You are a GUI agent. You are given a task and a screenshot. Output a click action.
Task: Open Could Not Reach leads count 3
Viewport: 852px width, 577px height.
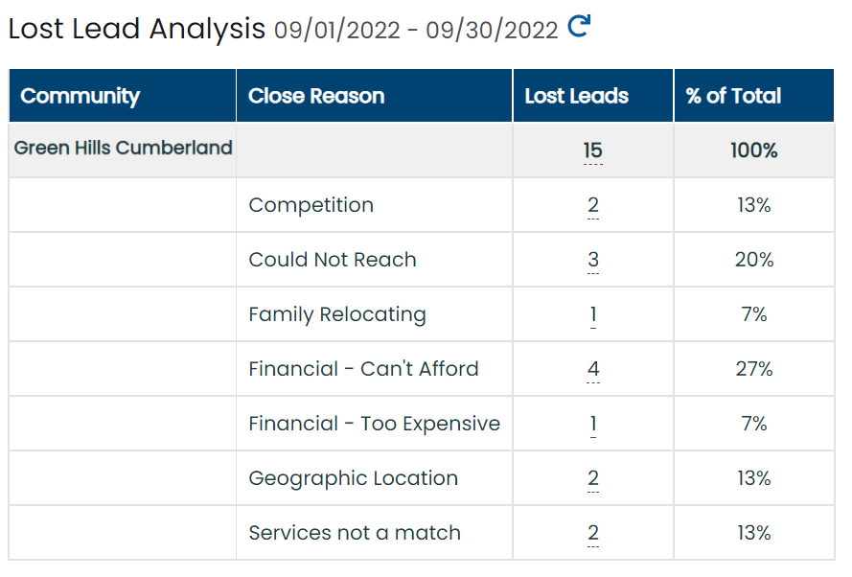pos(593,260)
